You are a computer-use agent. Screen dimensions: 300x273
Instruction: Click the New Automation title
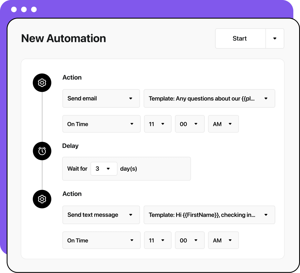point(63,38)
